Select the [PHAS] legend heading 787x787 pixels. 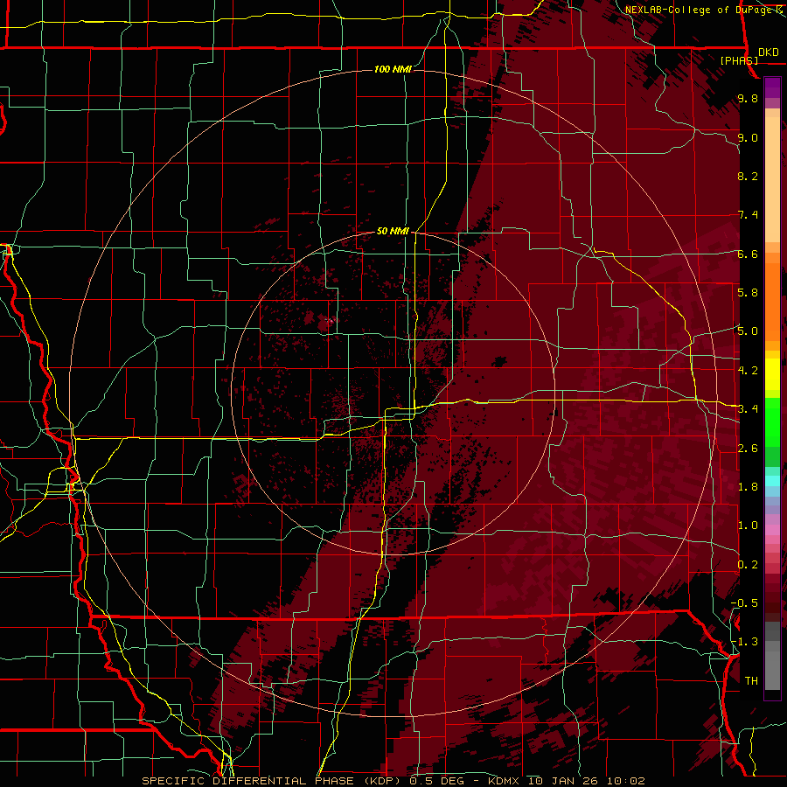[739, 60]
